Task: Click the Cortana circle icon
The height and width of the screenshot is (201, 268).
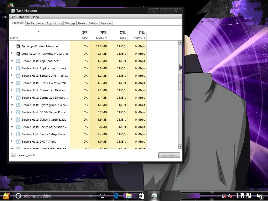Action: [18, 196]
